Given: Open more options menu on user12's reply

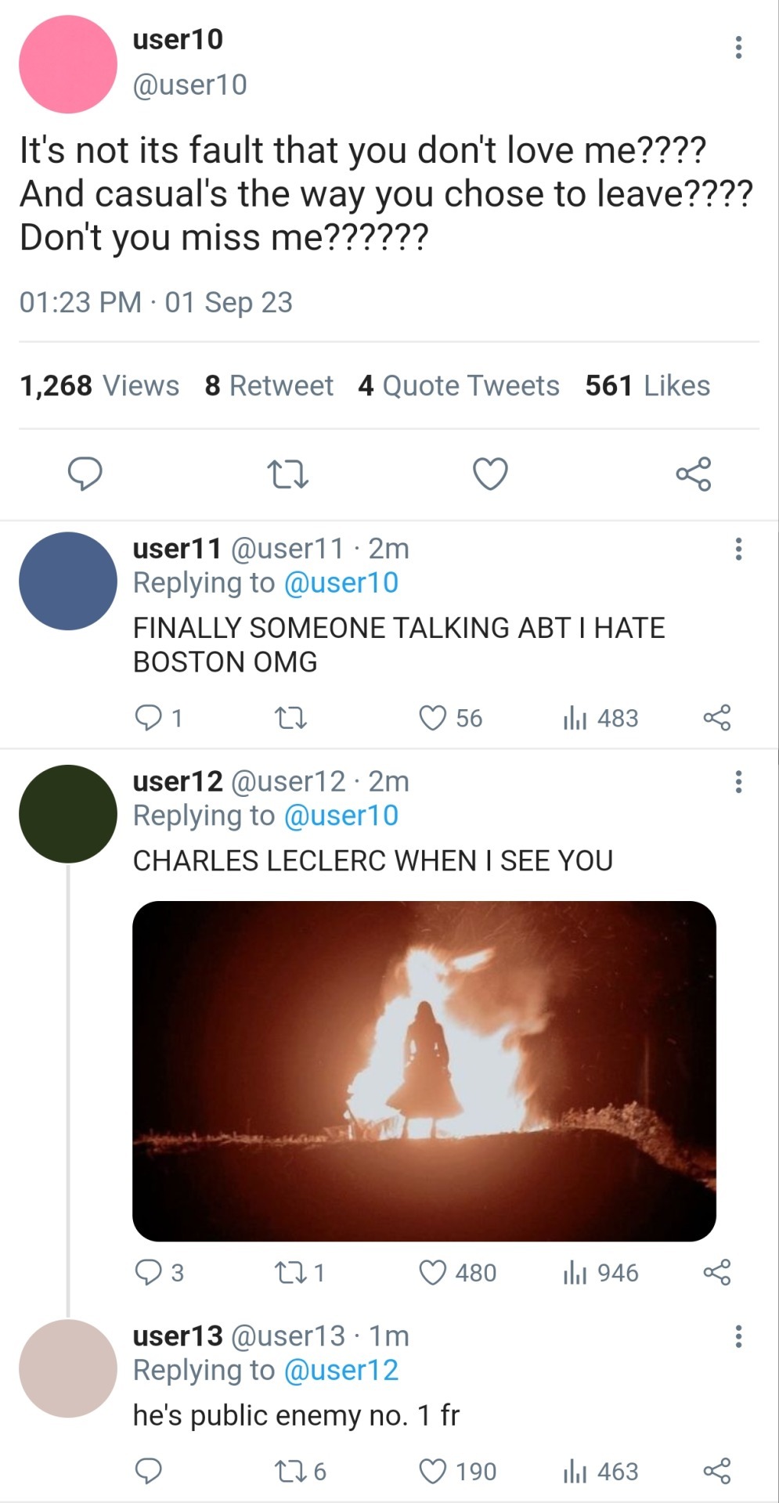Looking at the screenshot, I should (738, 781).
